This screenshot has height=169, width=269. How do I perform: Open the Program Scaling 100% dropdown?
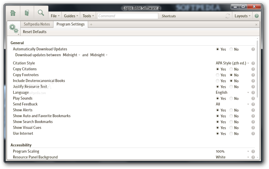[x=233, y=151]
